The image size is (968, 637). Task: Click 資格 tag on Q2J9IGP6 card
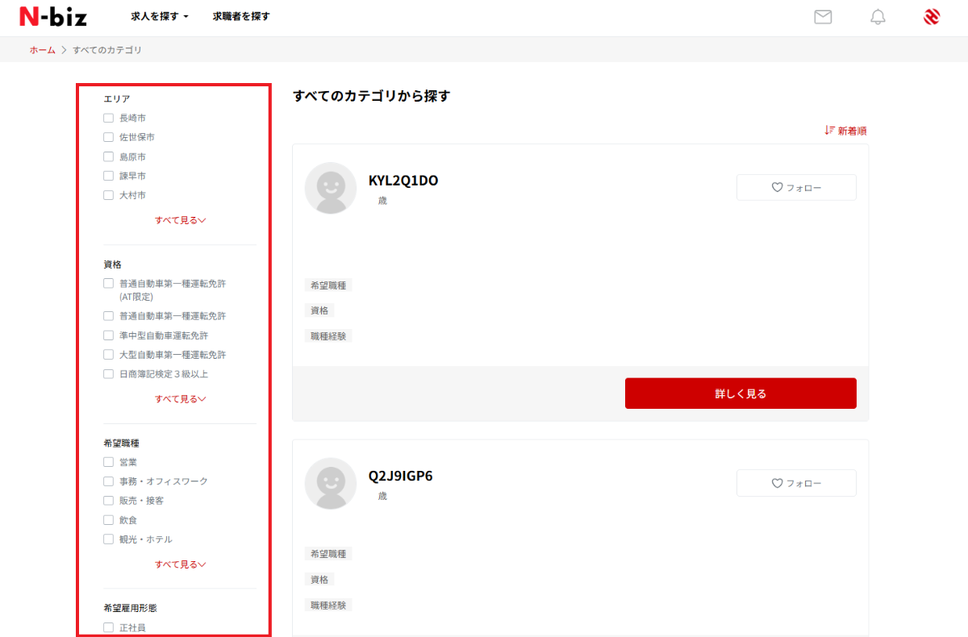[x=319, y=579]
